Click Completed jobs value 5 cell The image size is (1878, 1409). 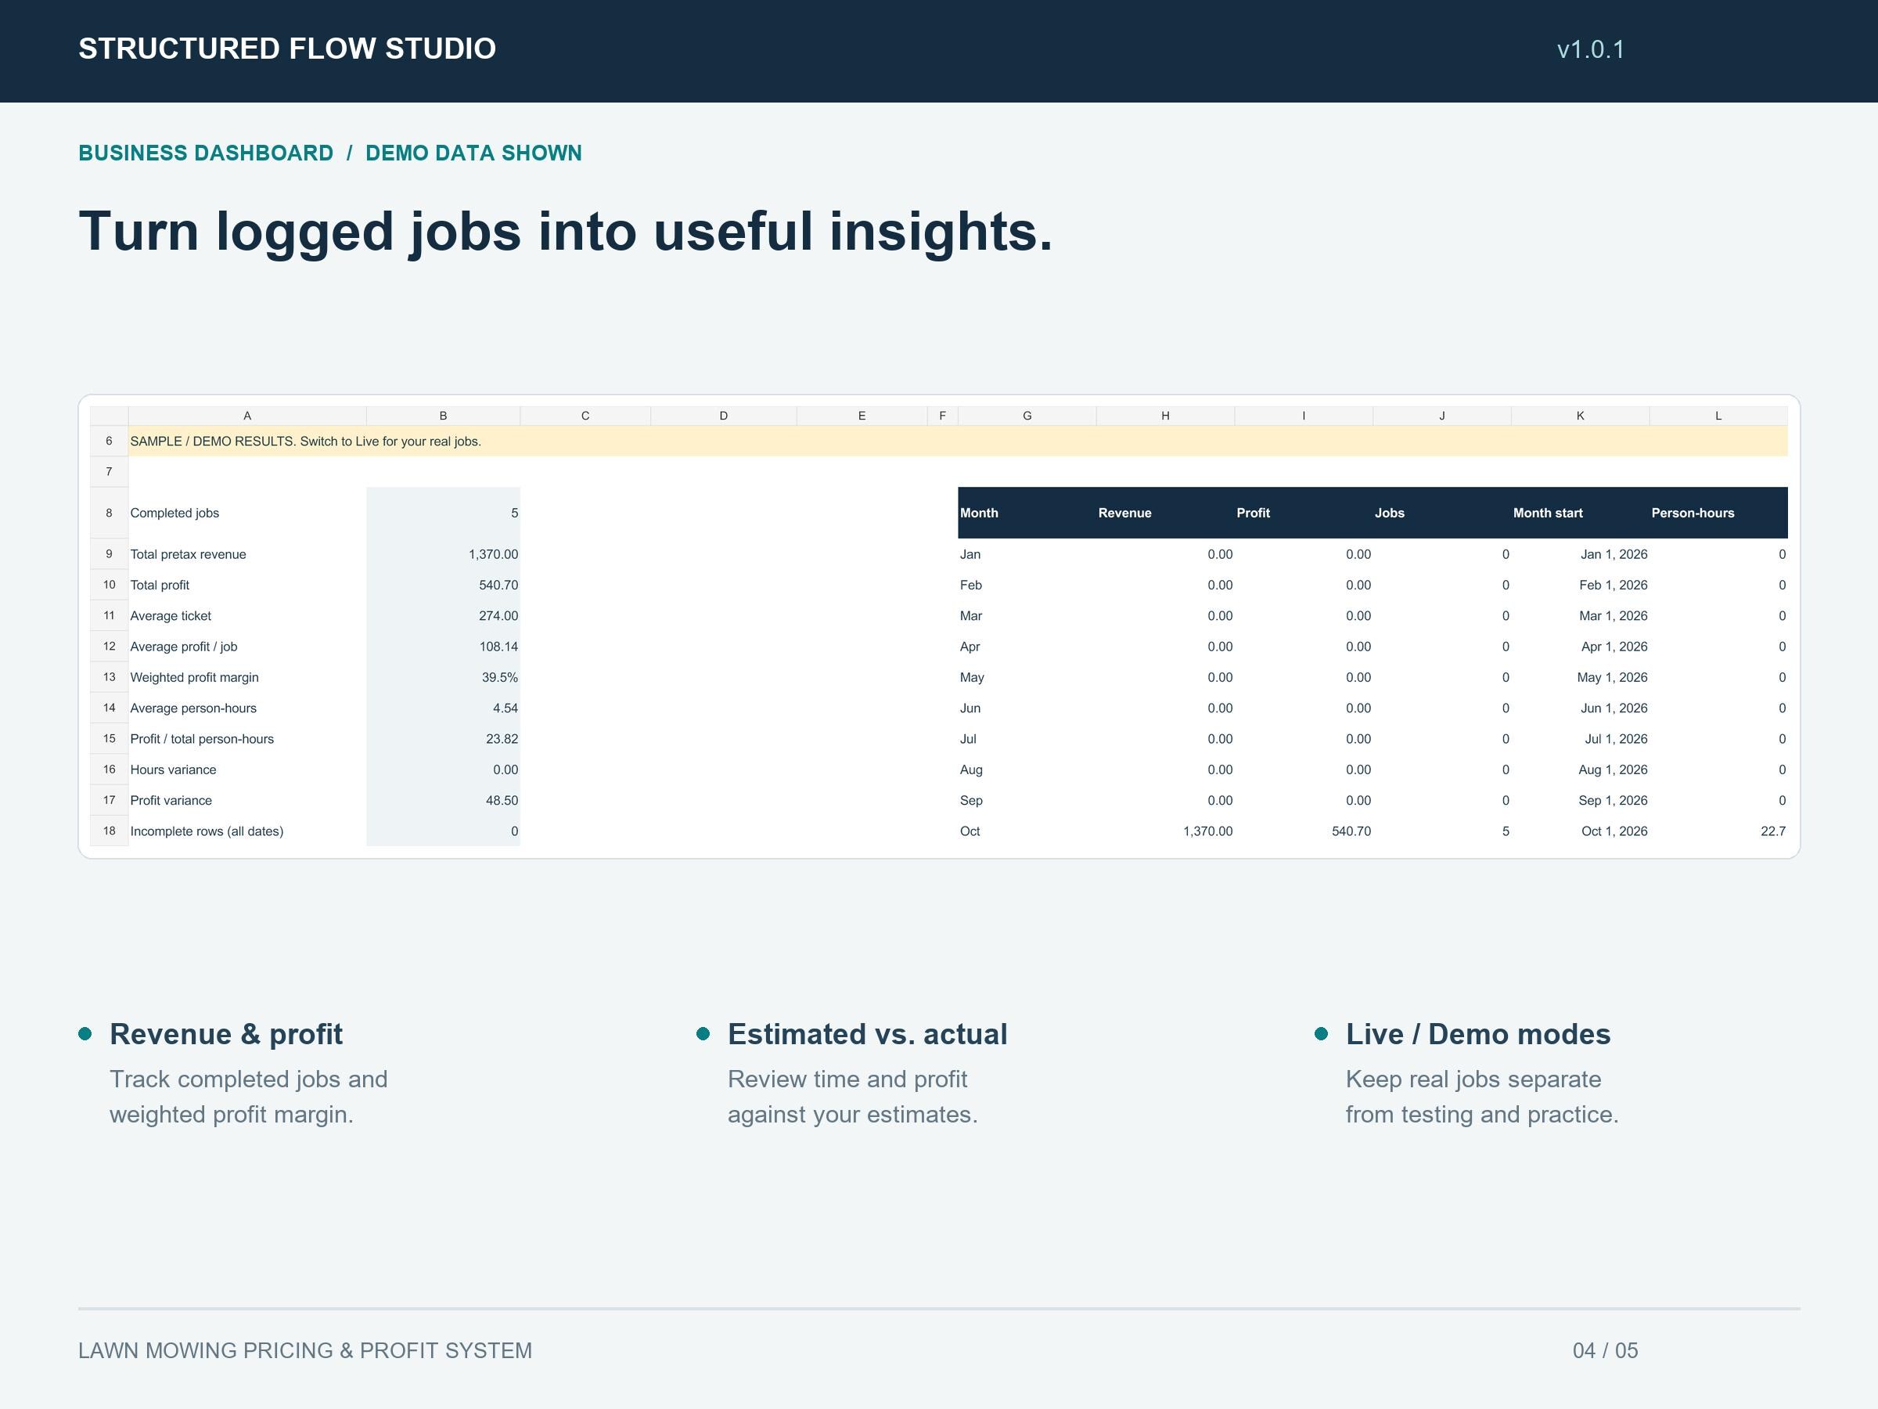(443, 513)
